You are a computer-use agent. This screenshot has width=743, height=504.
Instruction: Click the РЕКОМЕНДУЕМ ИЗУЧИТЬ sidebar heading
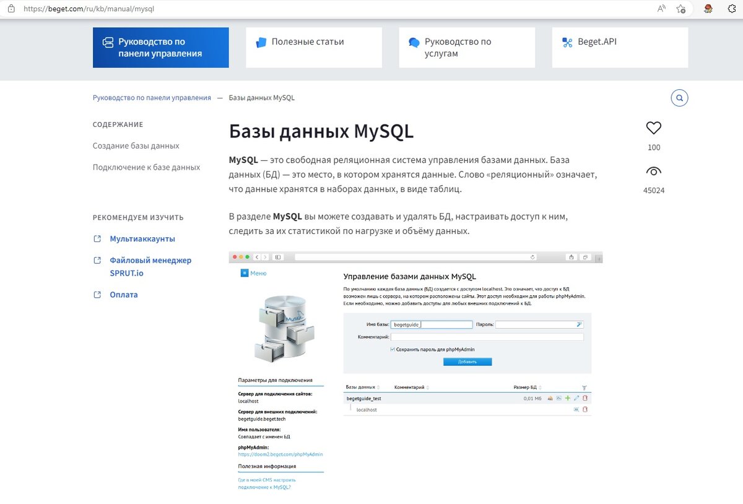click(x=138, y=217)
